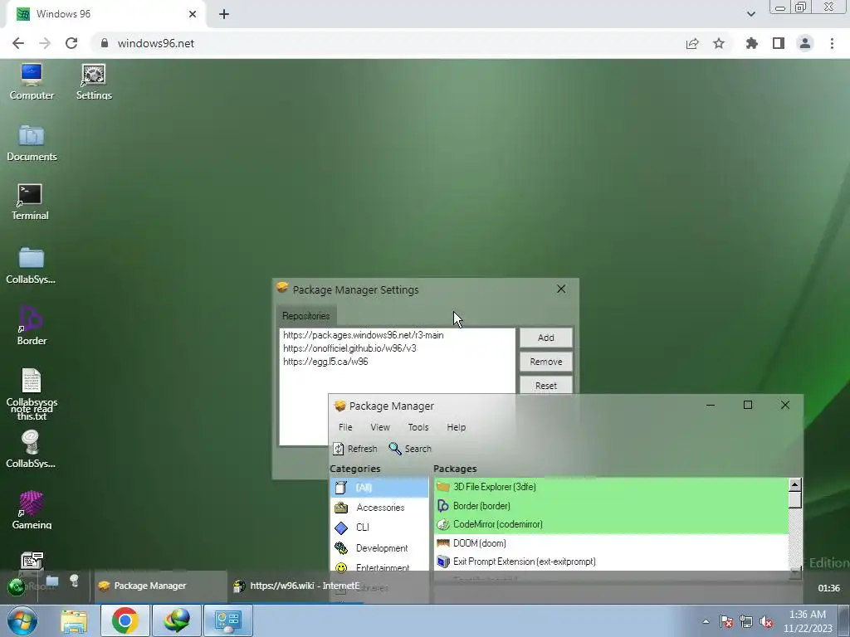Screen dimensions: 850x637
Task: Bookmark this page with star icon
Action: click(x=719, y=43)
